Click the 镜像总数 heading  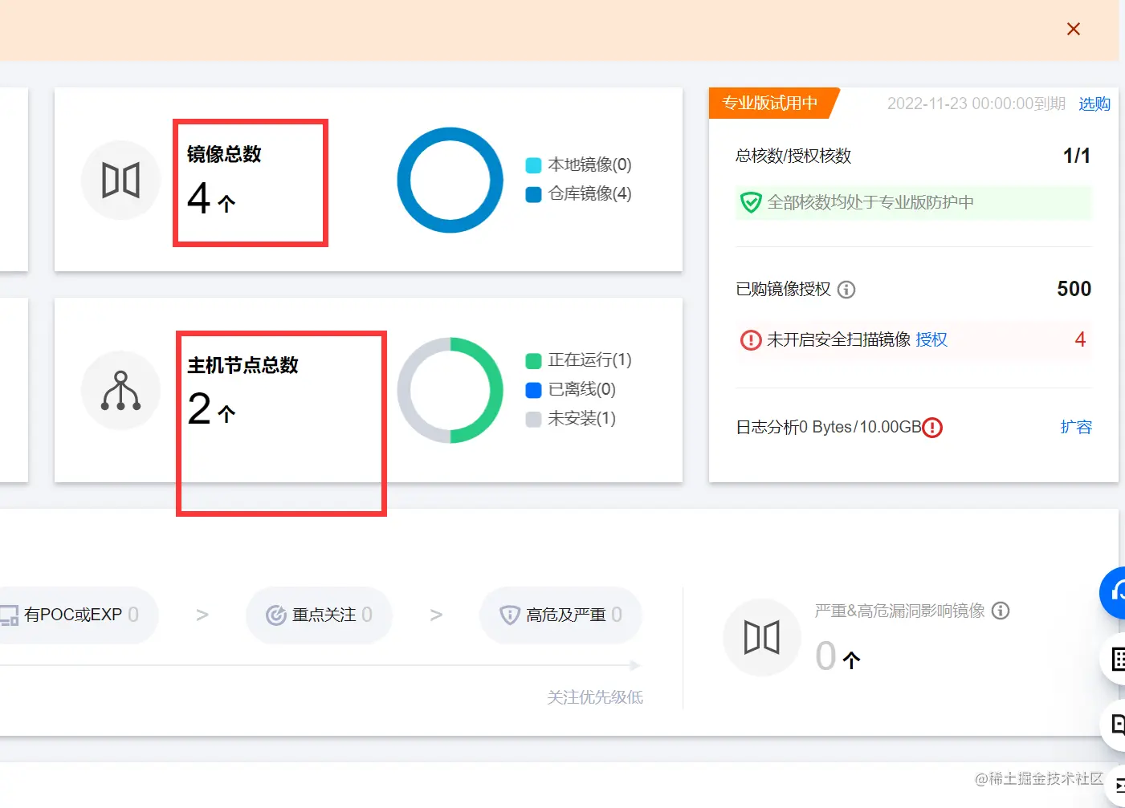click(224, 154)
